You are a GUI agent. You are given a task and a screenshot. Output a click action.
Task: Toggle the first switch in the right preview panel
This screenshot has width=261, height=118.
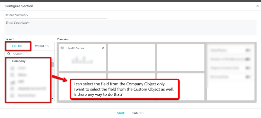click(x=248, y=50)
